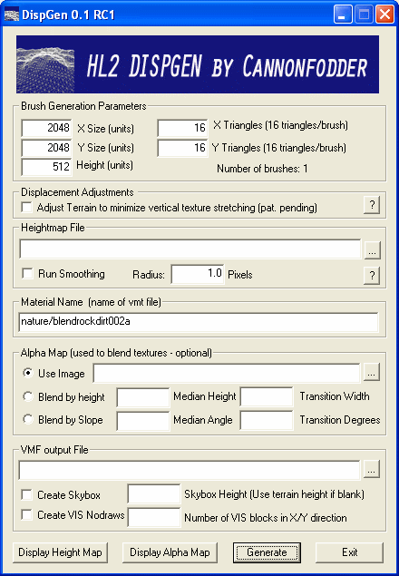Toggle the Run Smoothing checkbox
The image size is (399, 576).
click(x=27, y=274)
